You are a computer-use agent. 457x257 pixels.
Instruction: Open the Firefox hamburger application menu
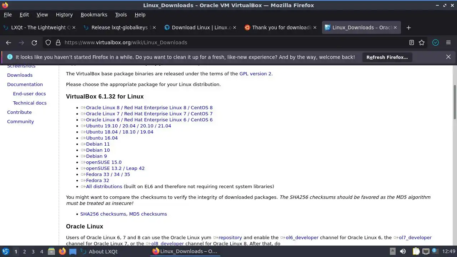click(x=448, y=42)
